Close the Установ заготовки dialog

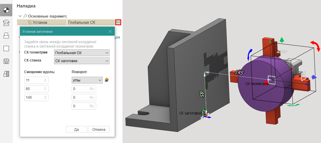tap(110, 32)
